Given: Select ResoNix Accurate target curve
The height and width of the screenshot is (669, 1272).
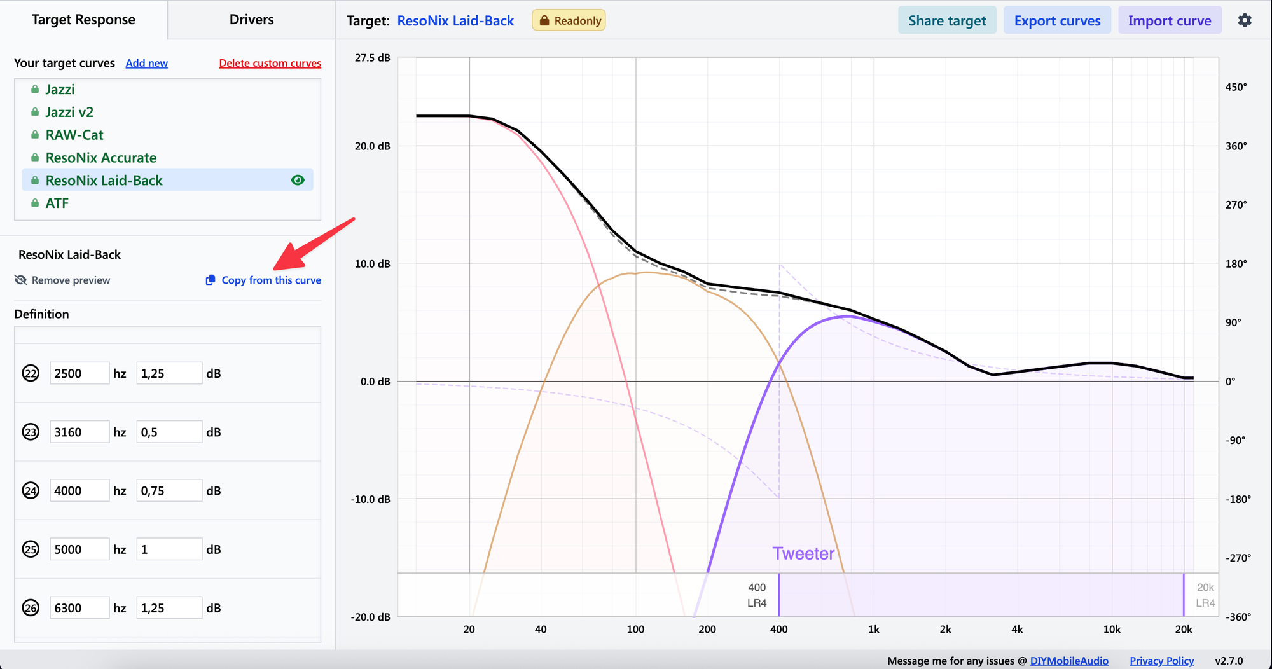Looking at the screenshot, I should pos(100,158).
